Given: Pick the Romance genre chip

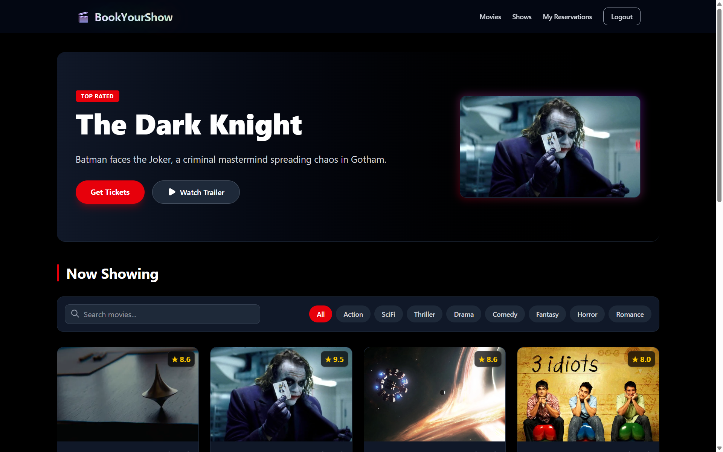Looking at the screenshot, I should [630, 314].
